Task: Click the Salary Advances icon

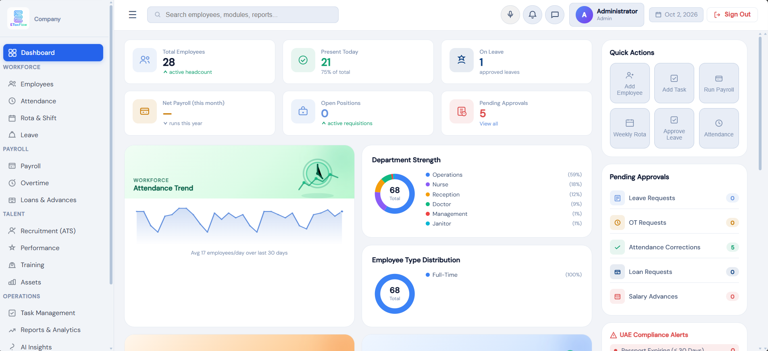Action: click(617, 297)
